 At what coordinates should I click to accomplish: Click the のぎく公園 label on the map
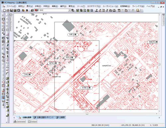click(73, 35)
